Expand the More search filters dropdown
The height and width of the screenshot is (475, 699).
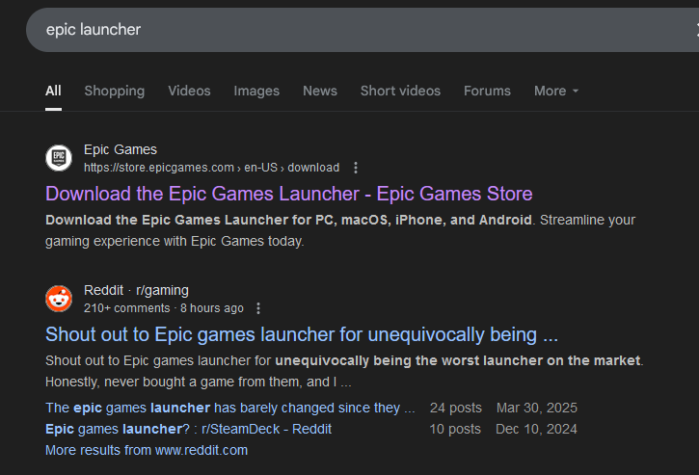click(556, 91)
